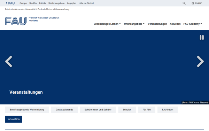
Task: Open Stellenangebote in top bar
Action: pos(56,3)
